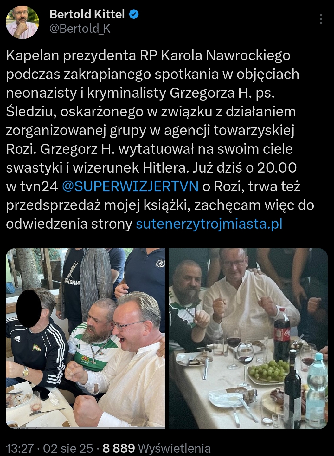Tap the Coca-Cola bottle in right photo
Image resolution: width=334 pixels, height=456 pixels.
(x=282, y=337)
